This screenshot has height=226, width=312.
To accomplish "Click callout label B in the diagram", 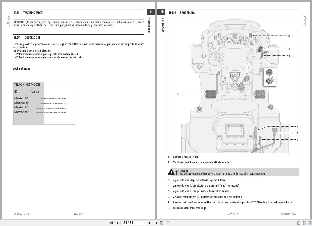I will click(x=289, y=56).
